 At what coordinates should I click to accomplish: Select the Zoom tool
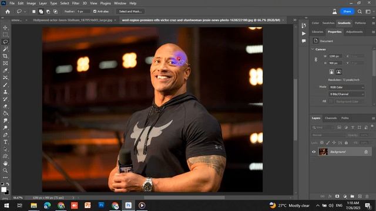click(5, 171)
